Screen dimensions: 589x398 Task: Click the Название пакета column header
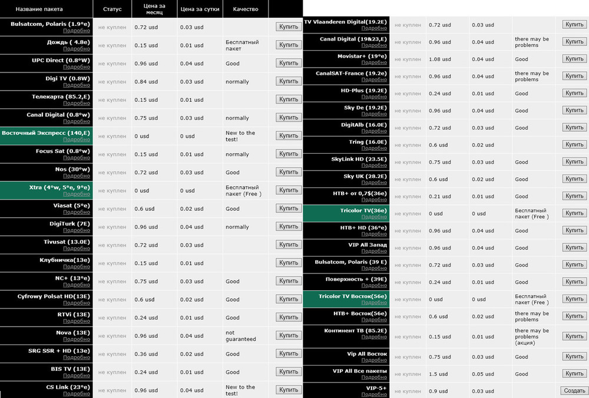coord(39,9)
